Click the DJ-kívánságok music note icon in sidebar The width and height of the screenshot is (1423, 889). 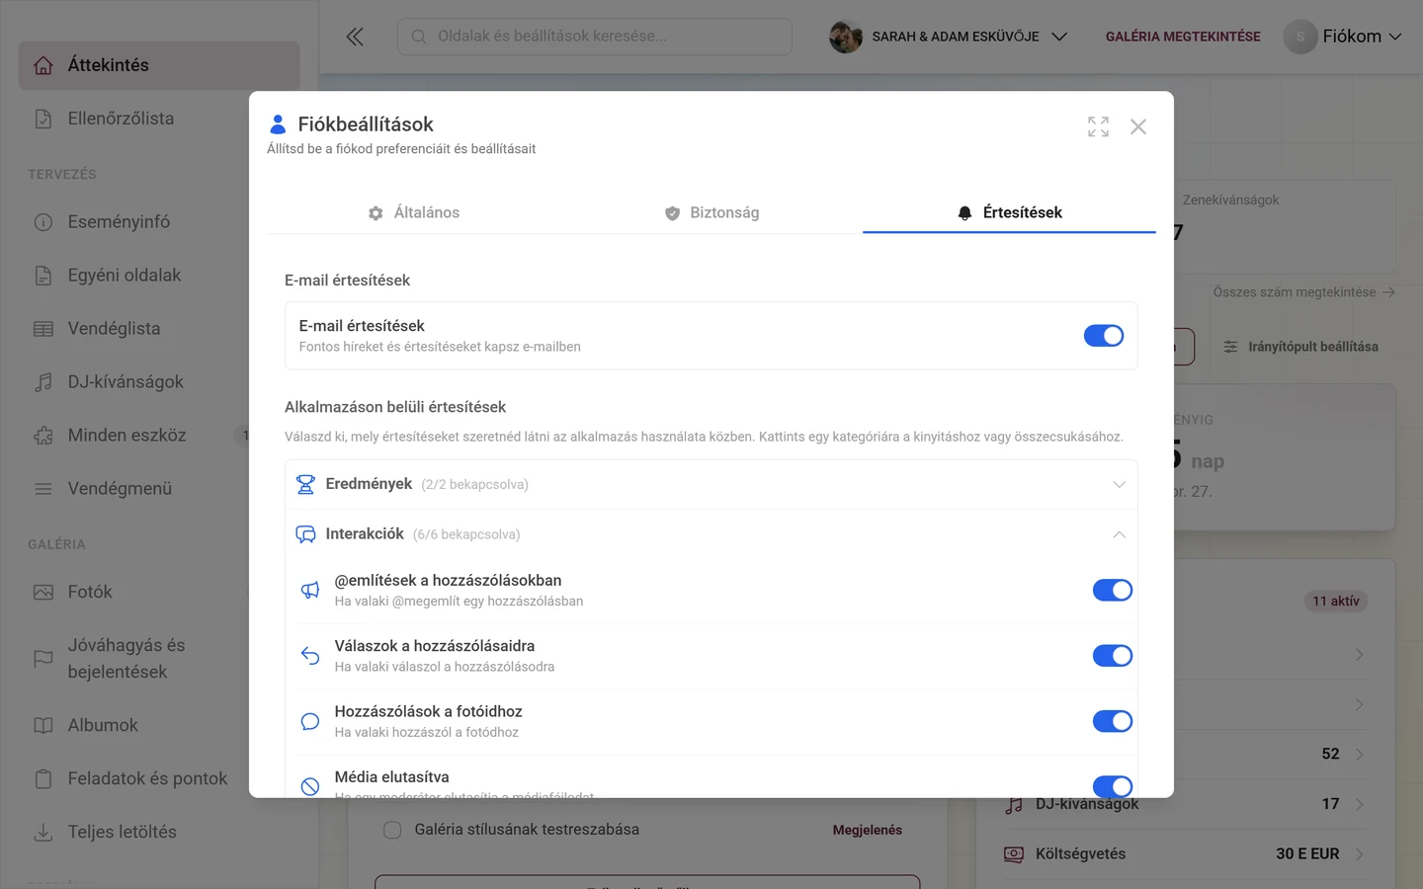pos(43,382)
